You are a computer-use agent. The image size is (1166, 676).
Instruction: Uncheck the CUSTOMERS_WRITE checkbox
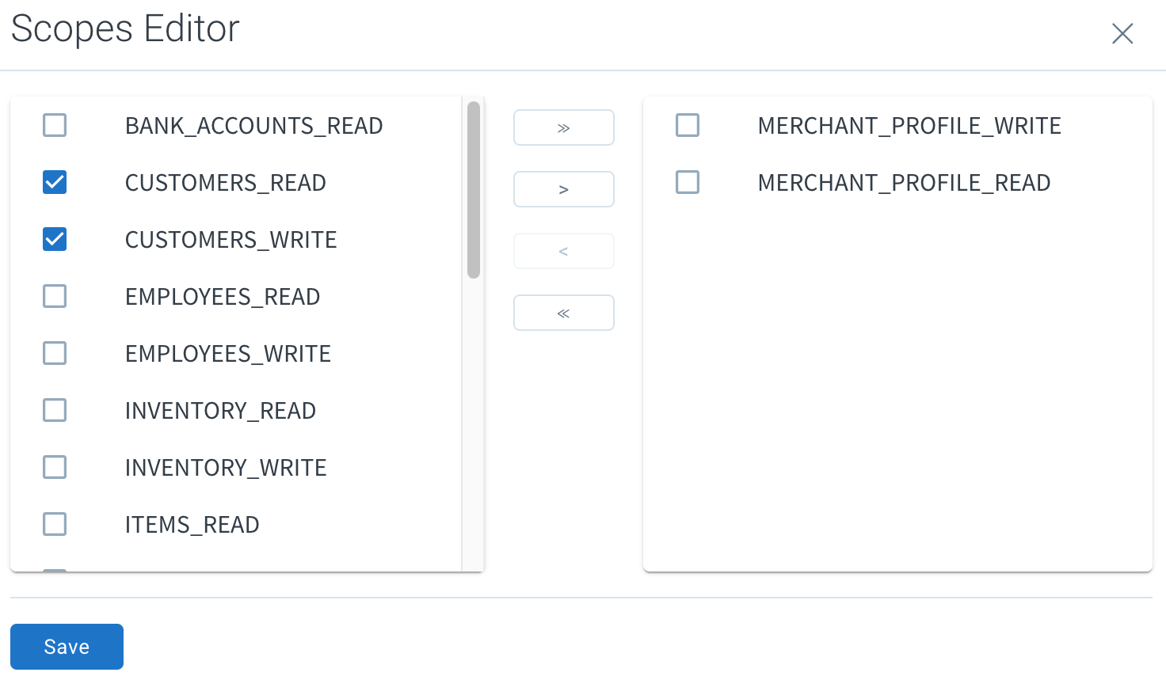pyautogui.click(x=55, y=239)
